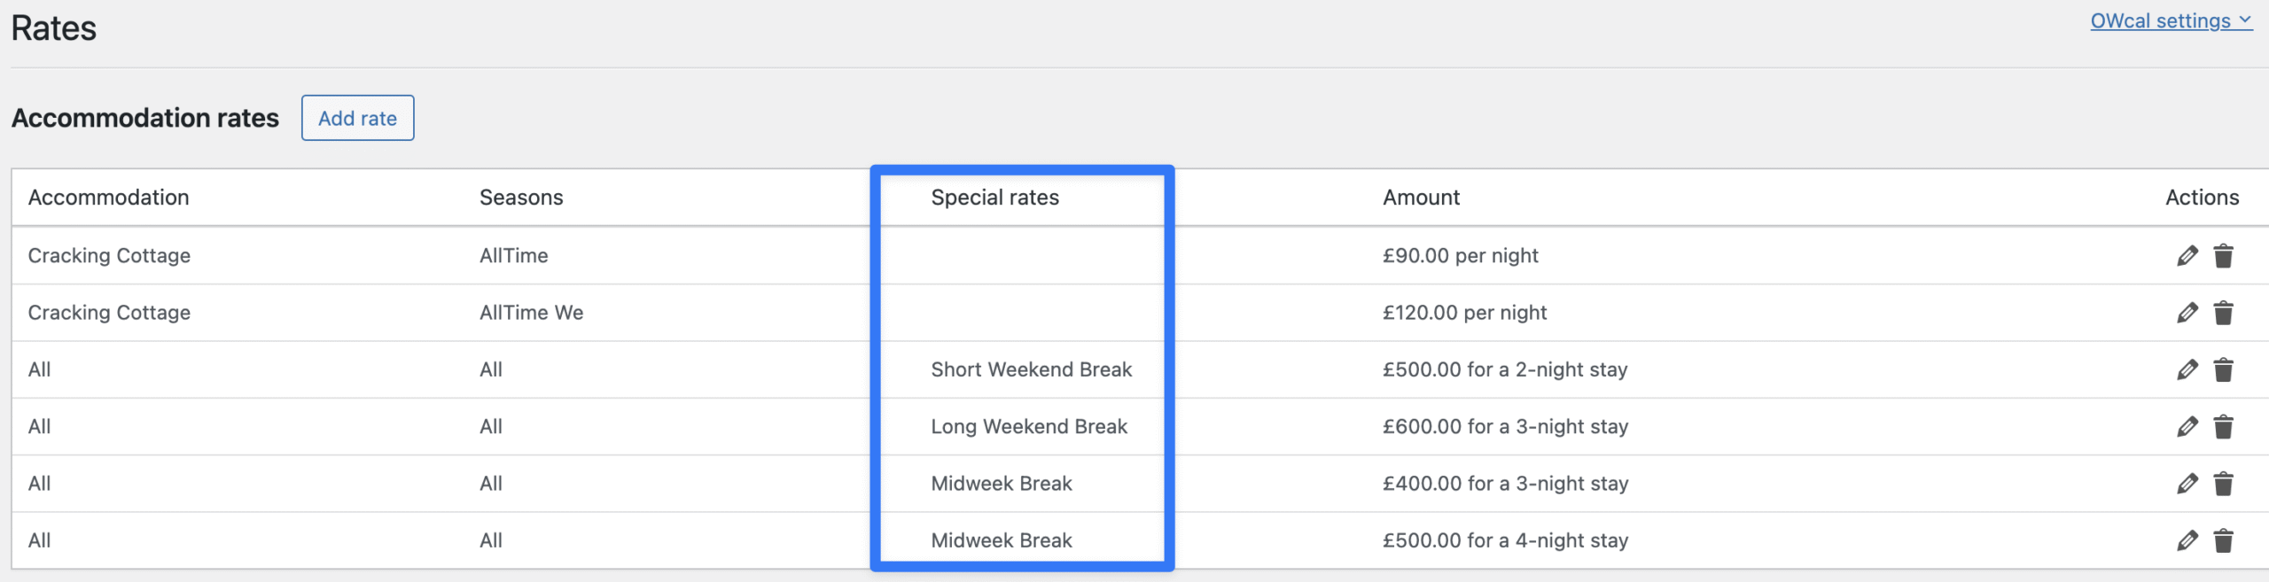Click the Special rates column header
The image size is (2269, 582).
coord(994,198)
